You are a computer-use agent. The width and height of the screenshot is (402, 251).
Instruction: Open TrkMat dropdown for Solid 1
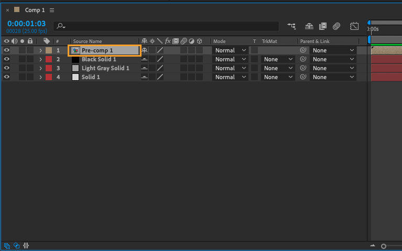278,77
